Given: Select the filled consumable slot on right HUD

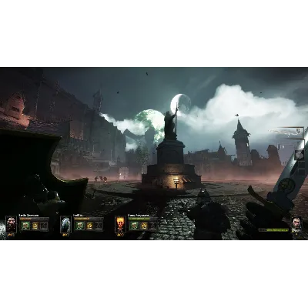Looking at the screenshot, I should click(x=300, y=156).
